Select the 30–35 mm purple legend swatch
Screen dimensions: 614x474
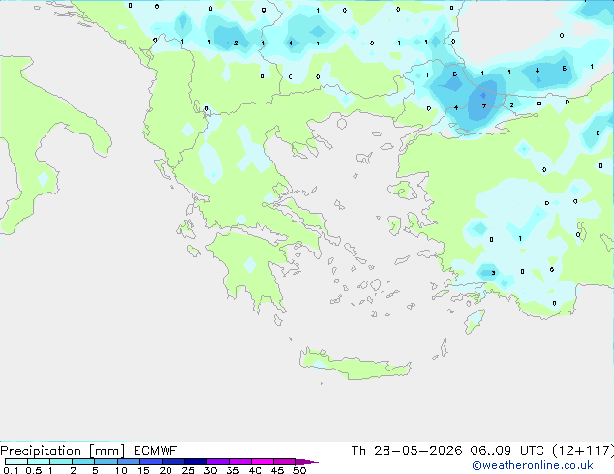218,461
